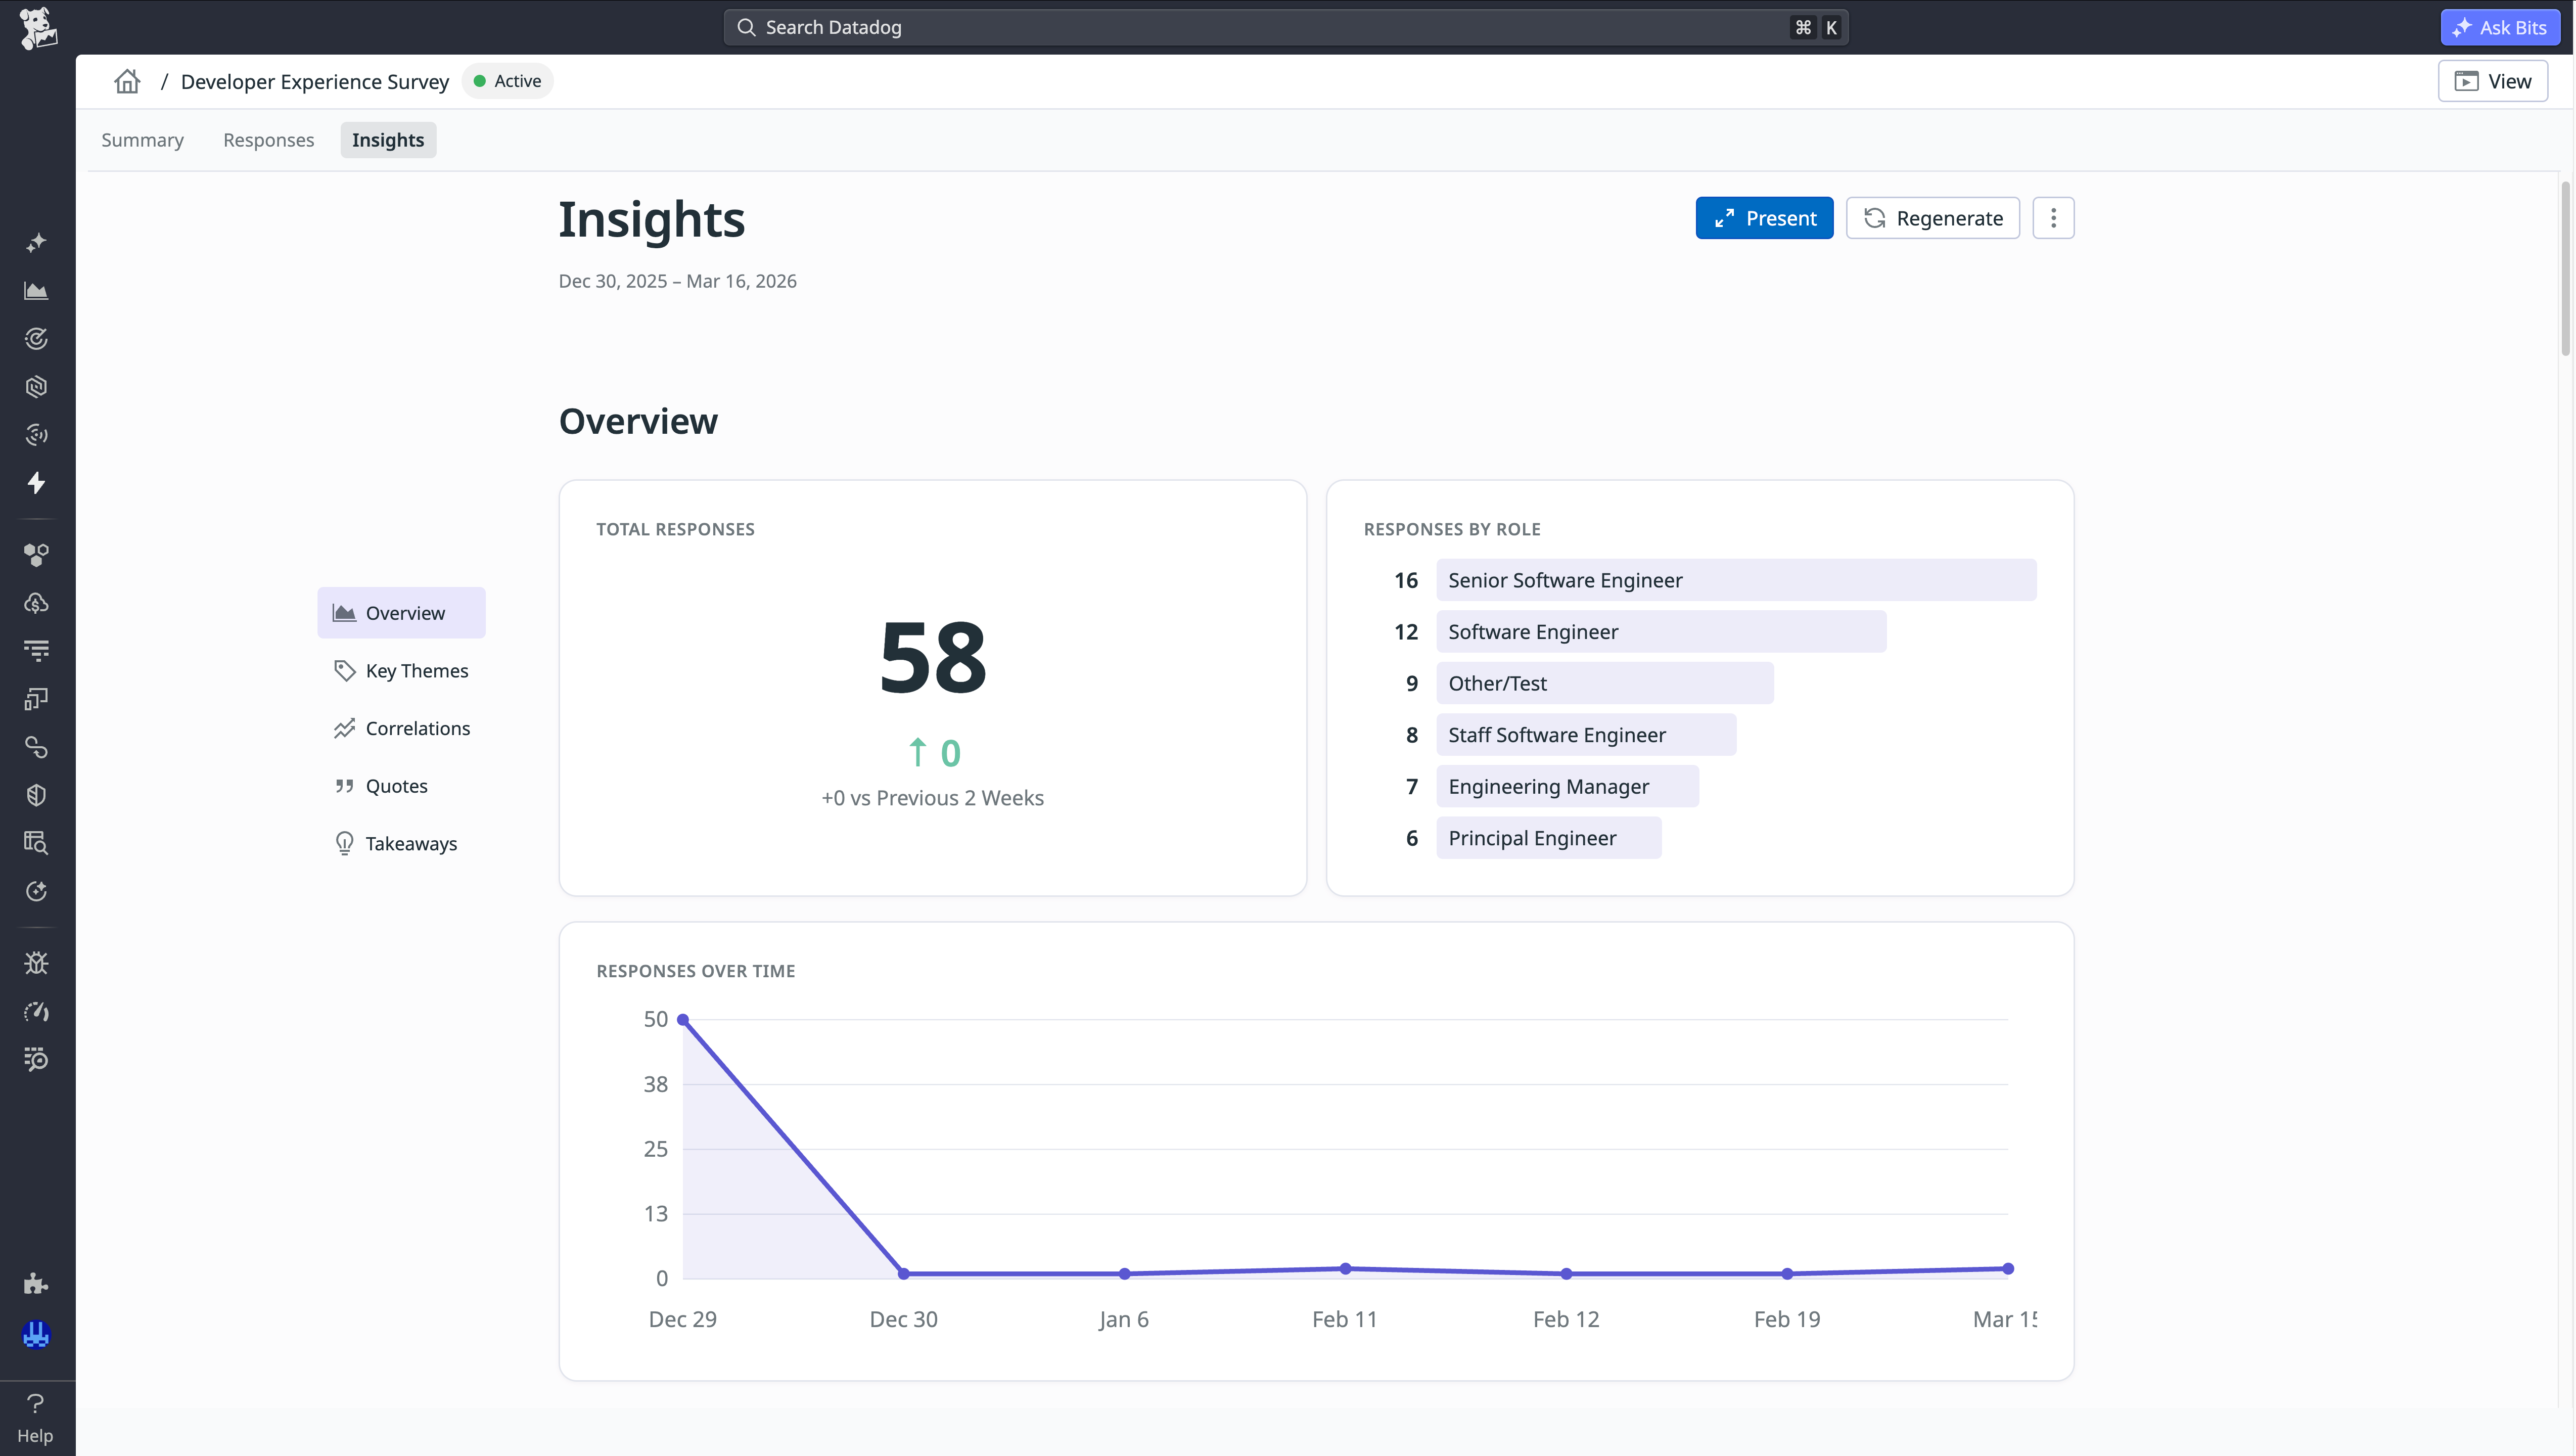Image resolution: width=2576 pixels, height=1456 pixels.
Task: Open the cloud cost dollar icon in sidebar
Action: pyautogui.click(x=36, y=602)
